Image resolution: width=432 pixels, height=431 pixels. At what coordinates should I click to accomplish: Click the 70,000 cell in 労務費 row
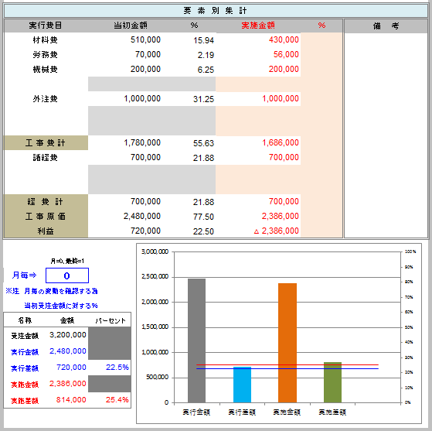[148, 54]
